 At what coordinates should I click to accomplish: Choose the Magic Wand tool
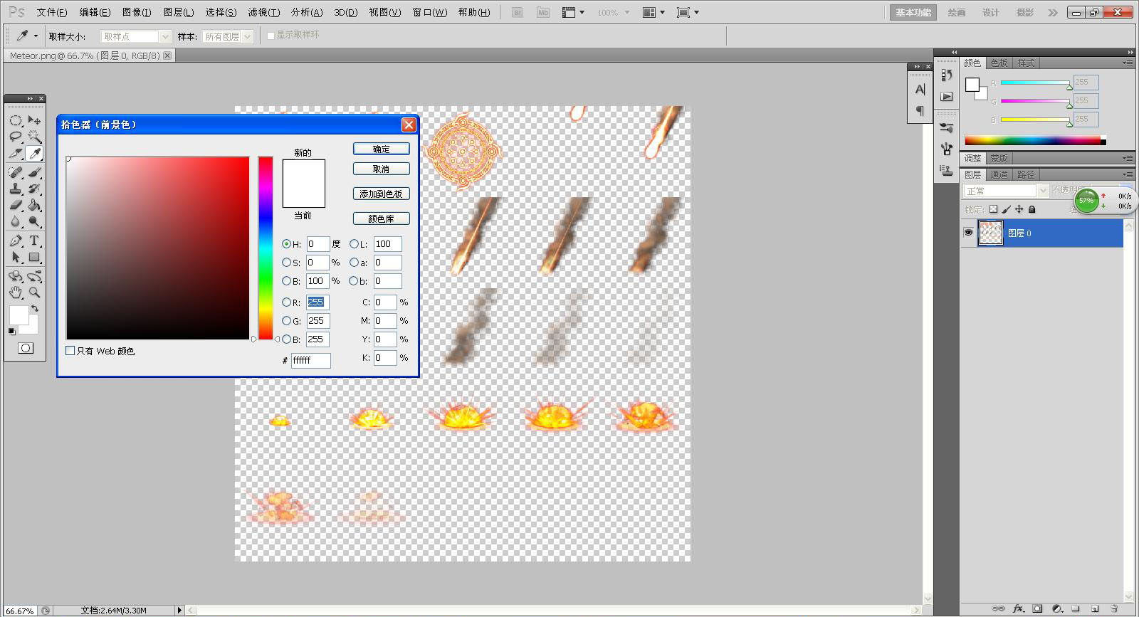click(x=34, y=137)
